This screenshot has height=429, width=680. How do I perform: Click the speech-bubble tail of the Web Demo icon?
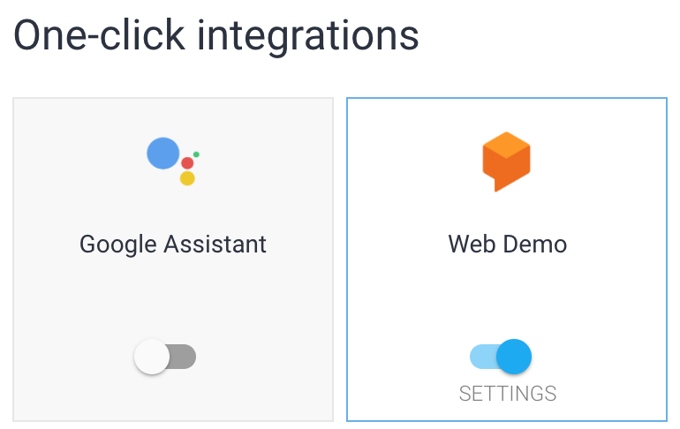499,186
